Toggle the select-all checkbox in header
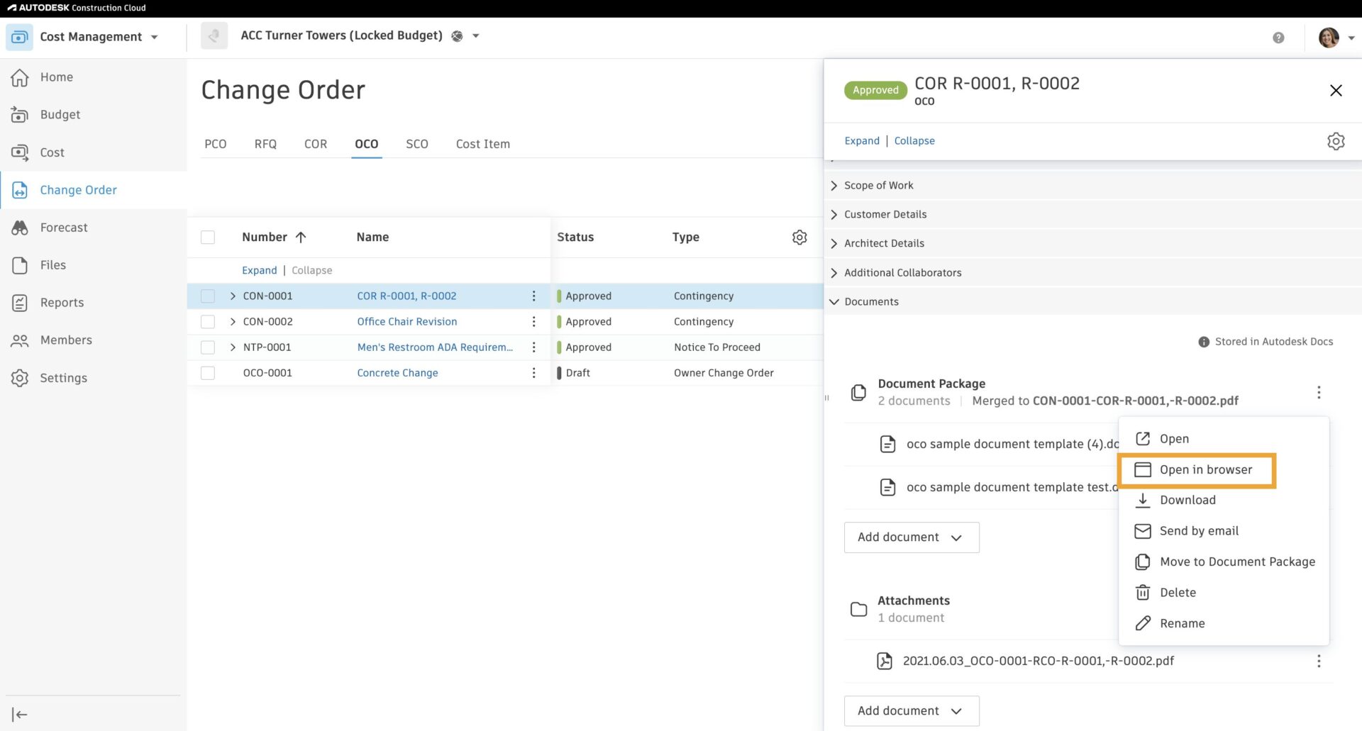This screenshot has width=1362, height=731. 208,238
